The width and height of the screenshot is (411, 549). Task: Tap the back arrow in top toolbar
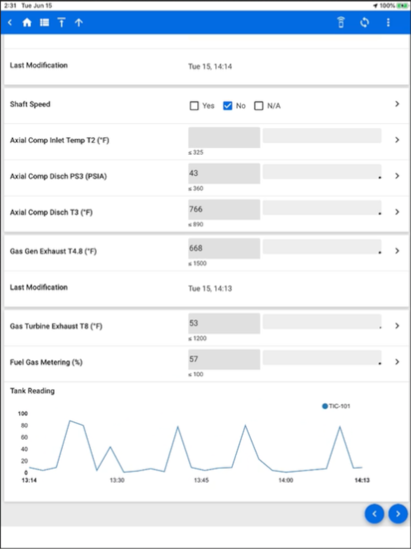[10, 23]
